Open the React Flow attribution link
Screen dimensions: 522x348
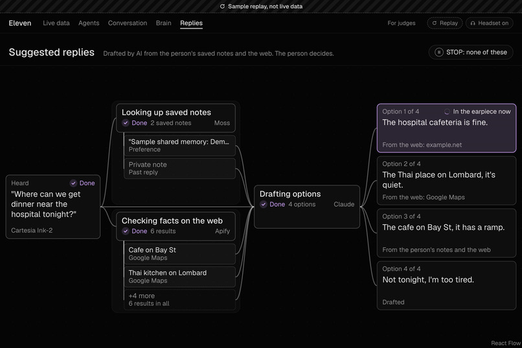click(506, 343)
